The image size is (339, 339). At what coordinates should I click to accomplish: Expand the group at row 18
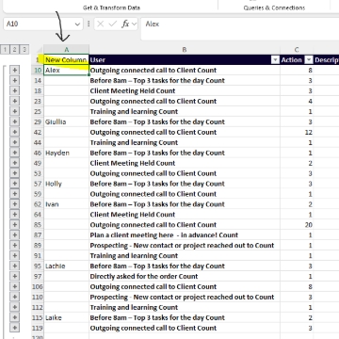[14, 91]
